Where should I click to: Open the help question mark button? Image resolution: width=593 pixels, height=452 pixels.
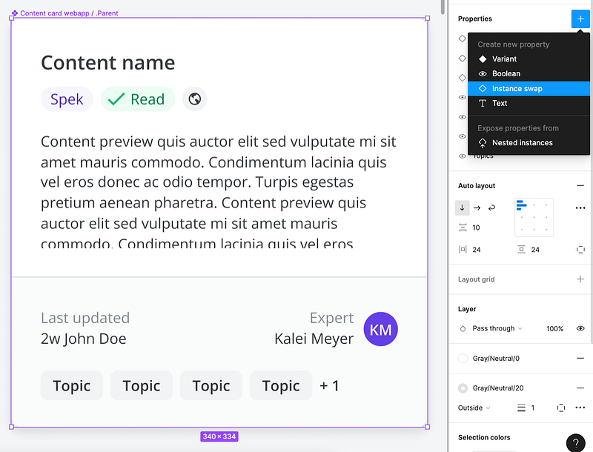coord(576,443)
